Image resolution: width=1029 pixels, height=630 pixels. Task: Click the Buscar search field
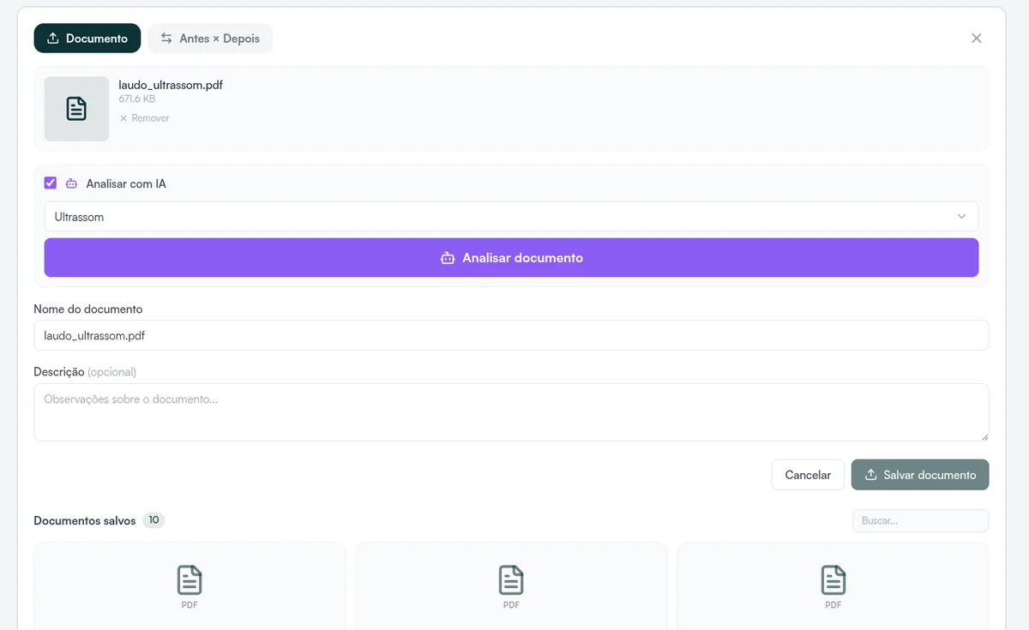[919, 520]
